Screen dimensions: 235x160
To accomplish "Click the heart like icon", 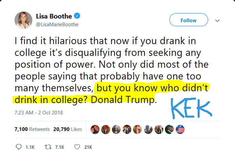I will (77, 147).
